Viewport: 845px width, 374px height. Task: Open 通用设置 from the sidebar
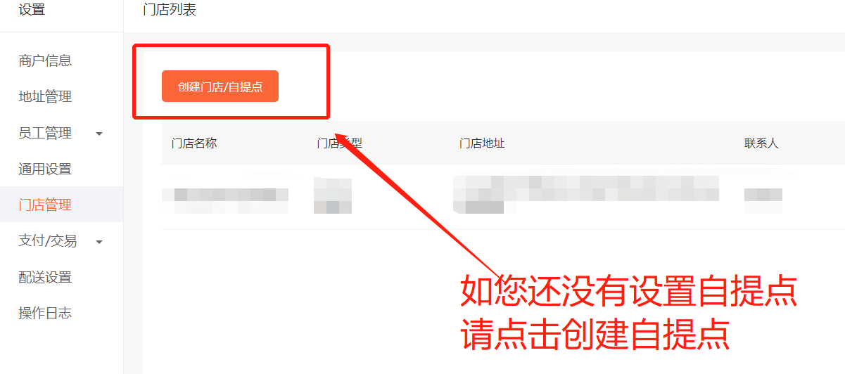pos(45,169)
